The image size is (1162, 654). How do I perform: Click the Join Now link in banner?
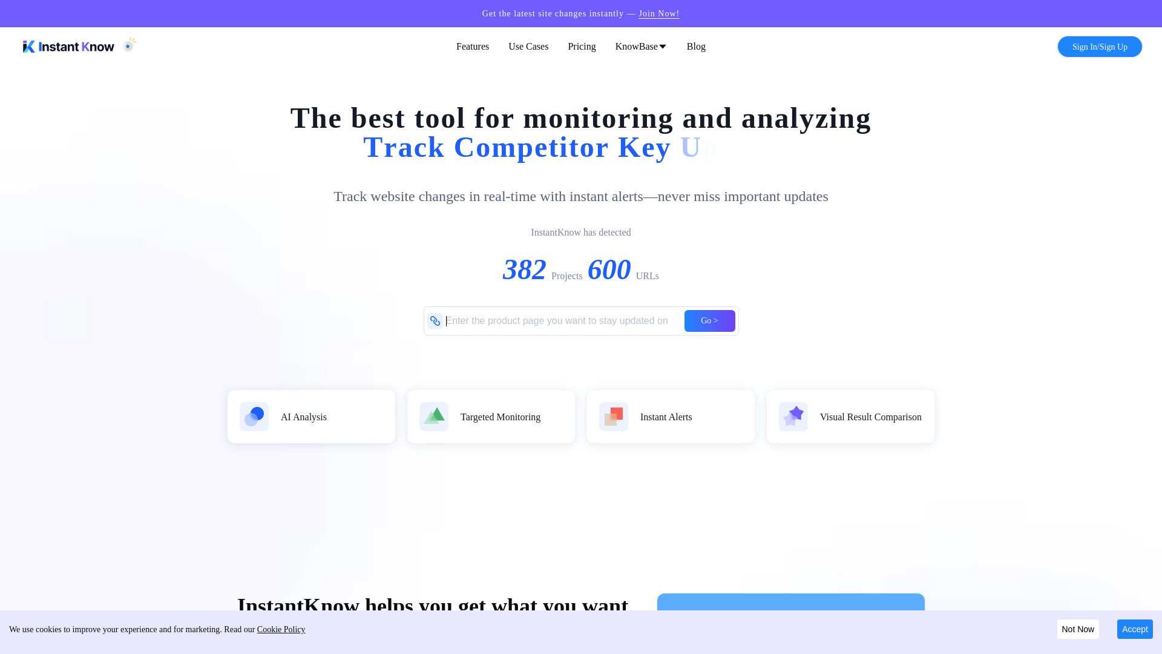[x=658, y=13]
